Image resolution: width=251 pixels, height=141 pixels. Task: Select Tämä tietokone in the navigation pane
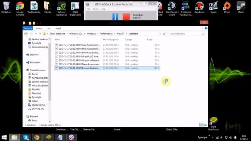click(36, 70)
